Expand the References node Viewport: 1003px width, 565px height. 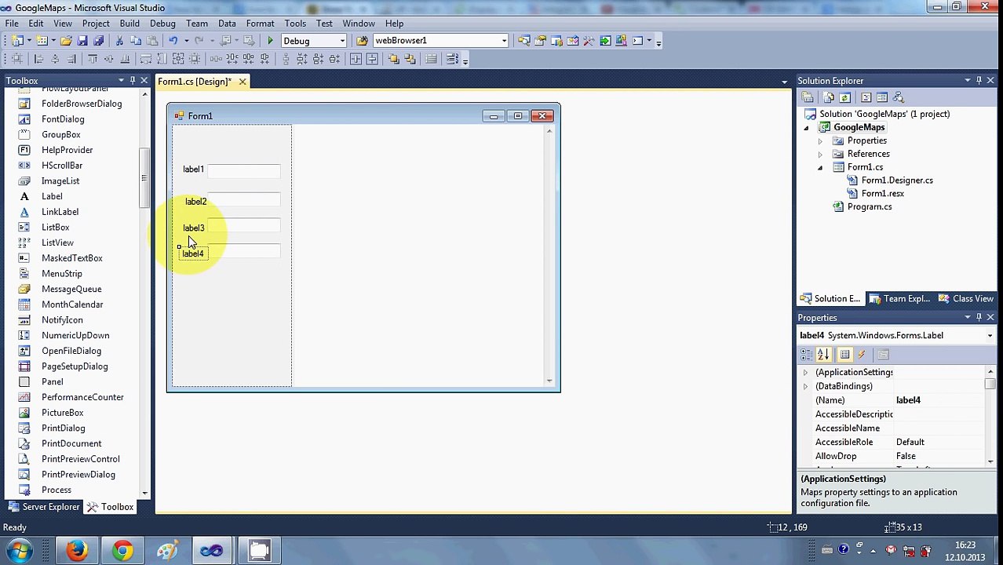click(x=820, y=155)
